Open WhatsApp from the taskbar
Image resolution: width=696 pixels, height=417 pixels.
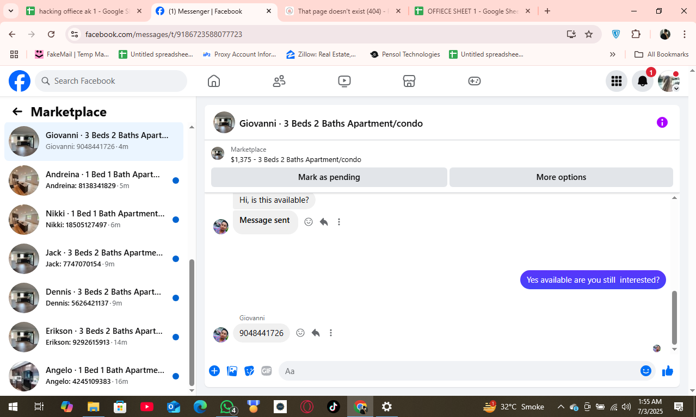pos(227,406)
